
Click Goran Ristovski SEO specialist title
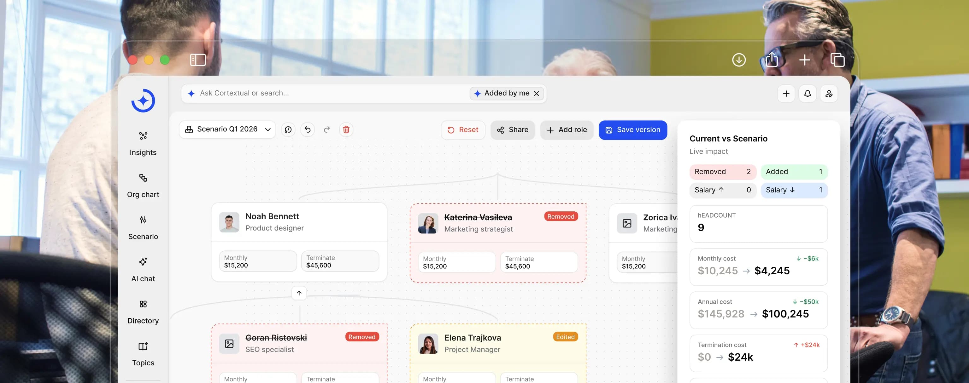(x=269, y=350)
